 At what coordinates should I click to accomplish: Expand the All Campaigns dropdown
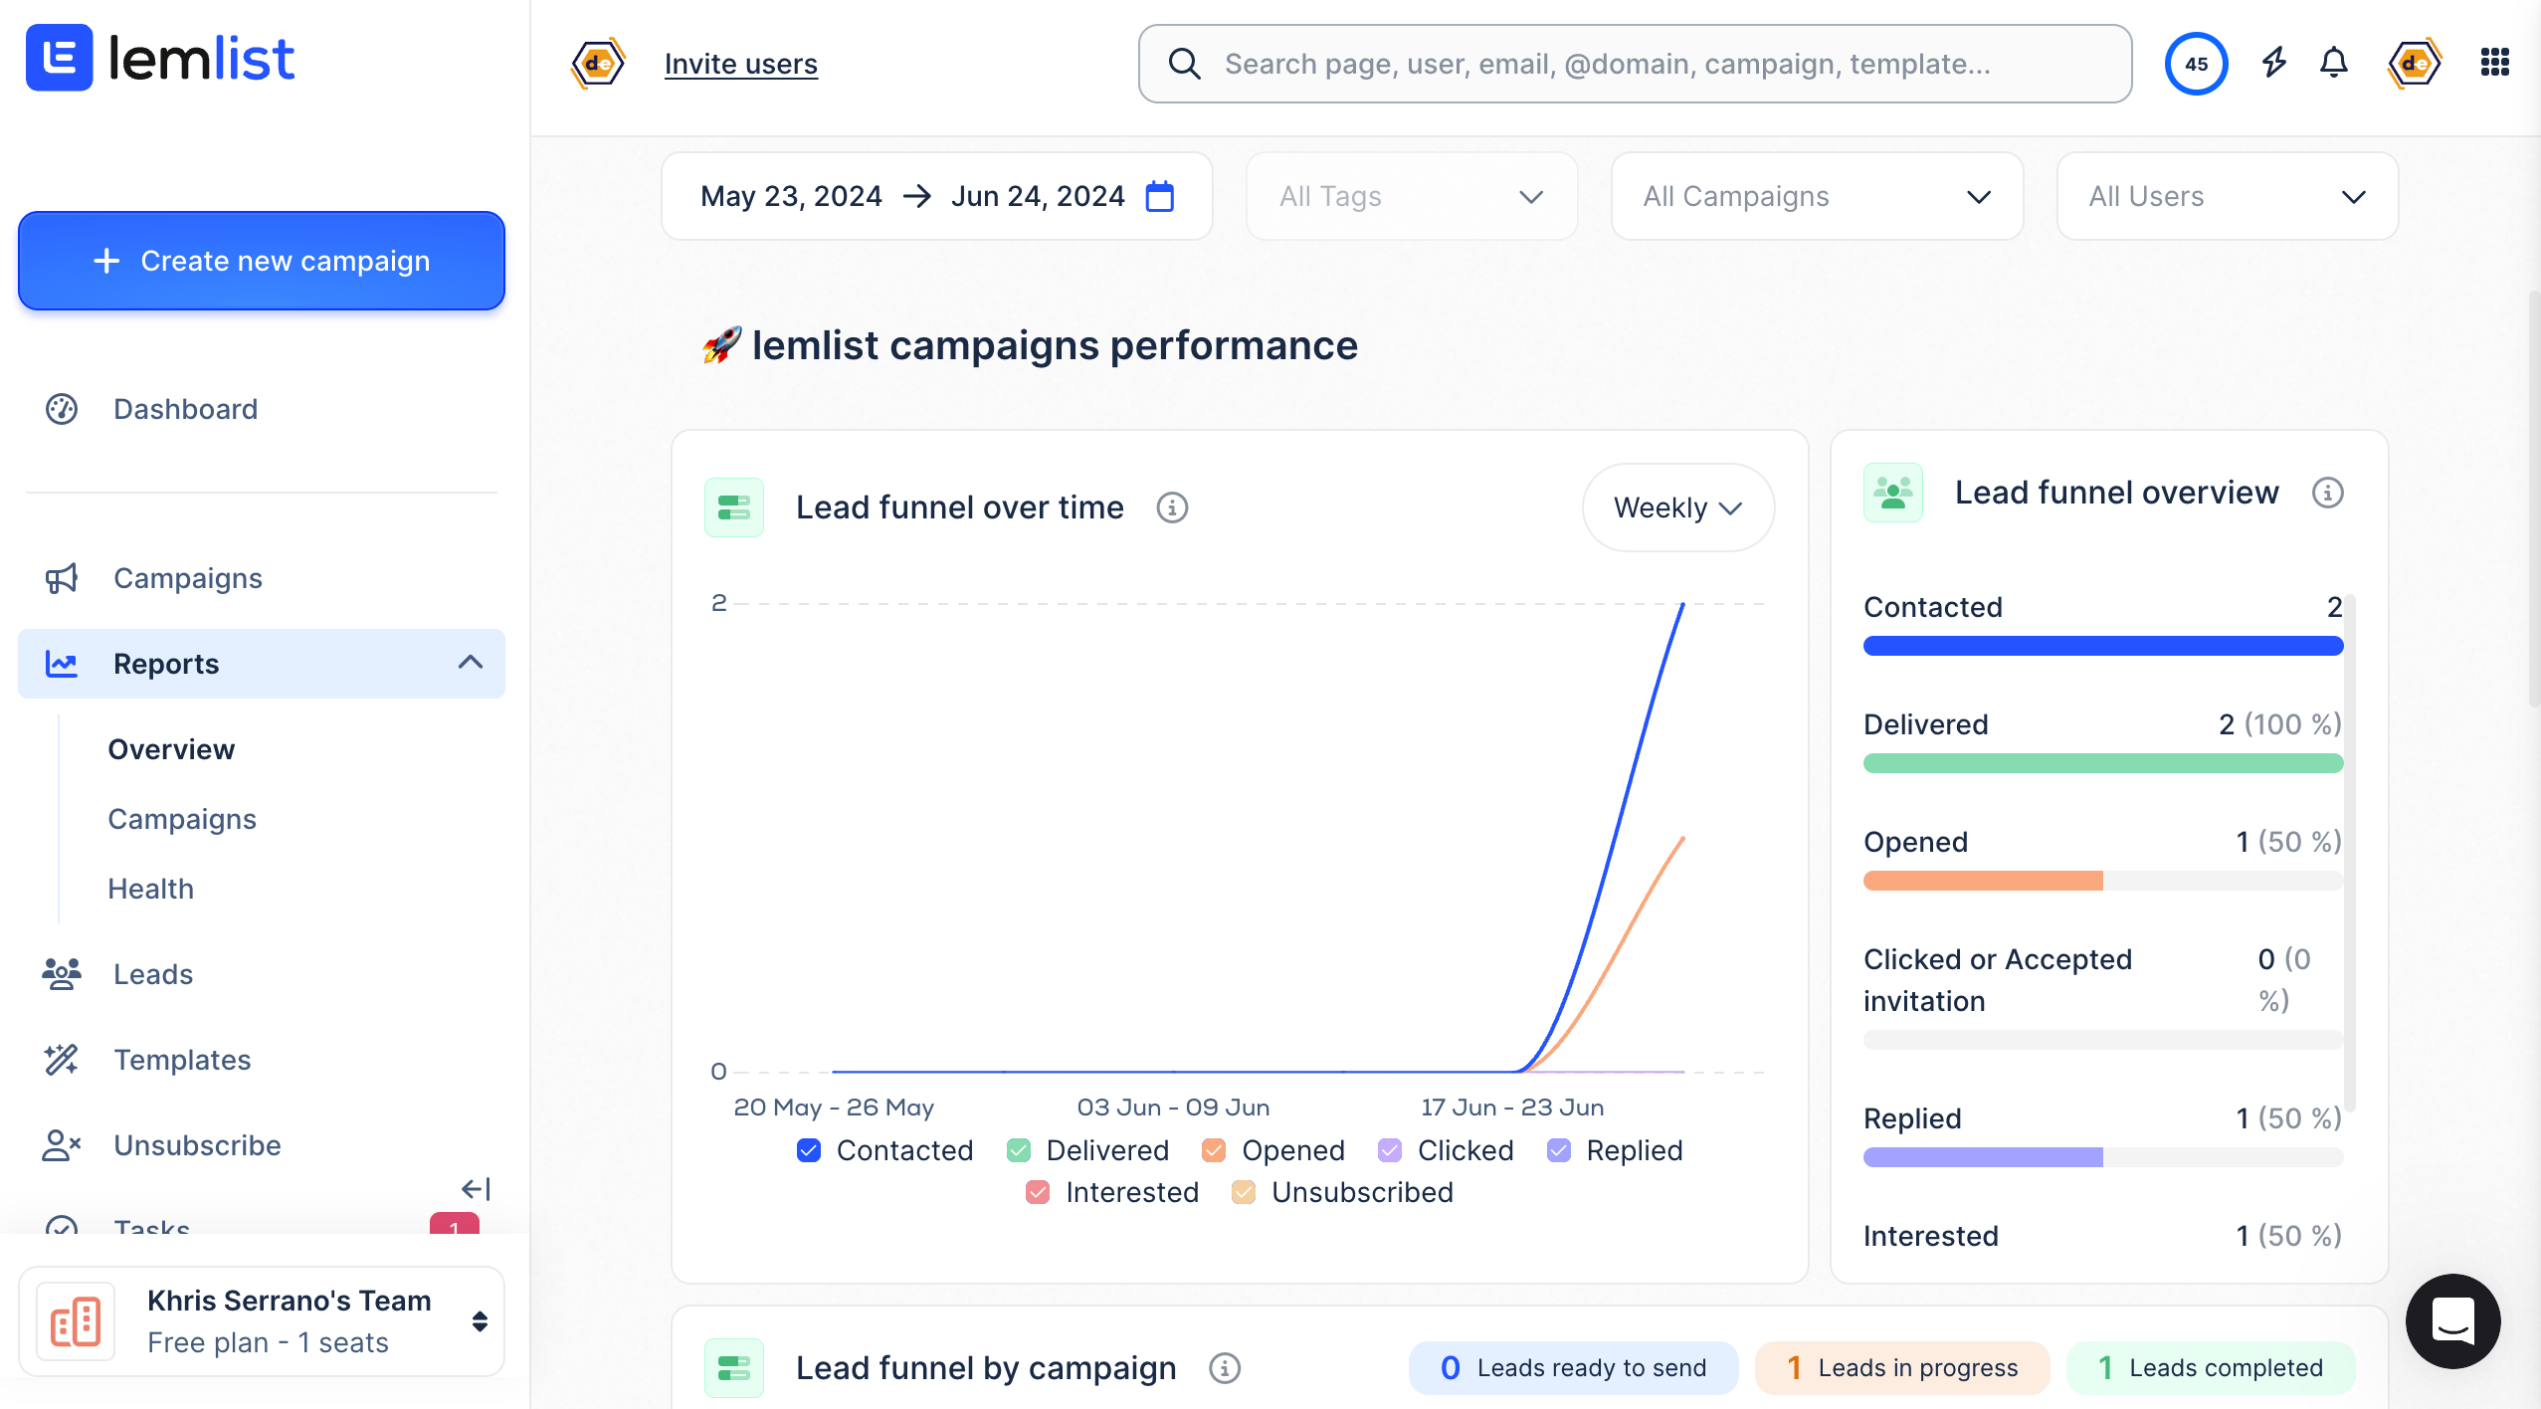coord(1817,196)
